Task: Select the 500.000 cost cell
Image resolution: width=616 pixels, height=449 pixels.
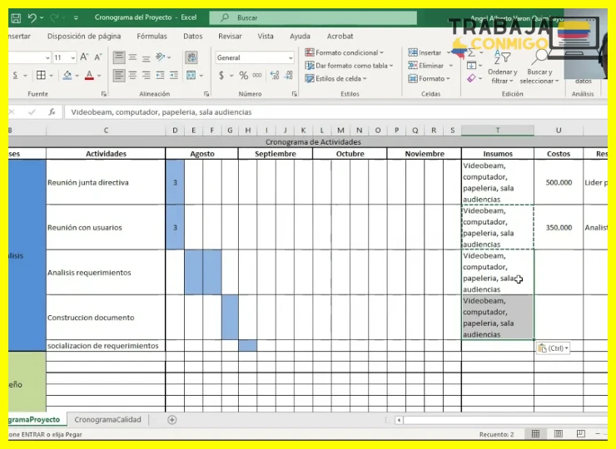Action: click(559, 182)
